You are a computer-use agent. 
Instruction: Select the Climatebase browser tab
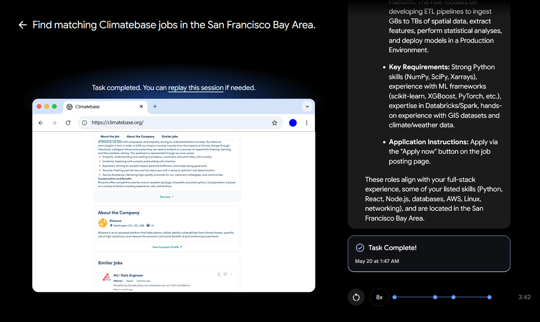106,107
